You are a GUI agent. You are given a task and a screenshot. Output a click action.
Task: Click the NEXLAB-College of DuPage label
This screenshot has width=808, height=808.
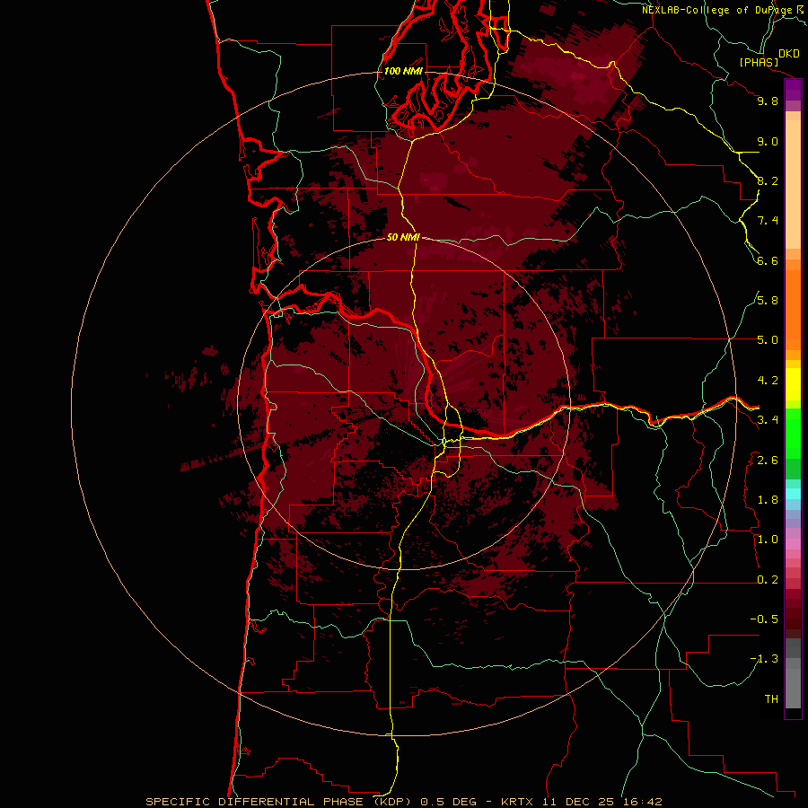pos(717,10)
